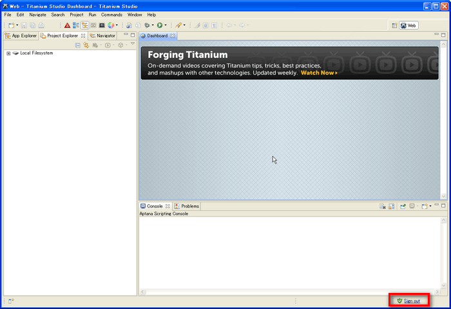Click the Collapse All icon in Project Explorer
Screen dimensions: 451x309
click(x=78, y=46)
